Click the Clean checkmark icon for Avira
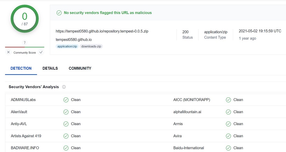 [x=229, y=136]
